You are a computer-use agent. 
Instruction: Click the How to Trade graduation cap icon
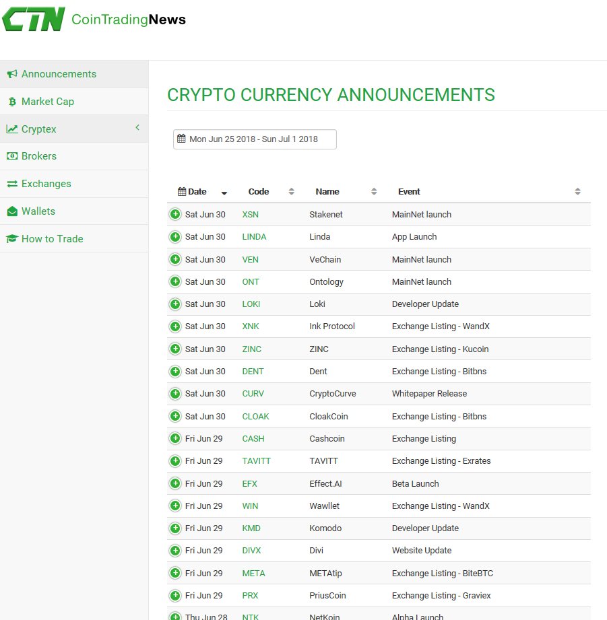point(12,238)
